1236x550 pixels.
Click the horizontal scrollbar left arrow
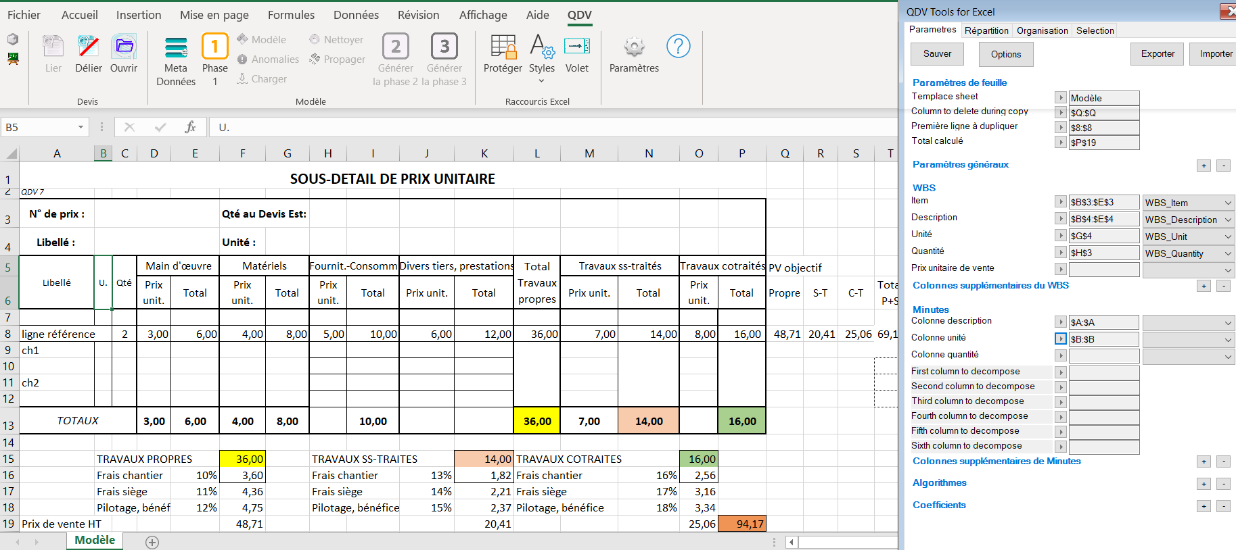coord(792,542)
